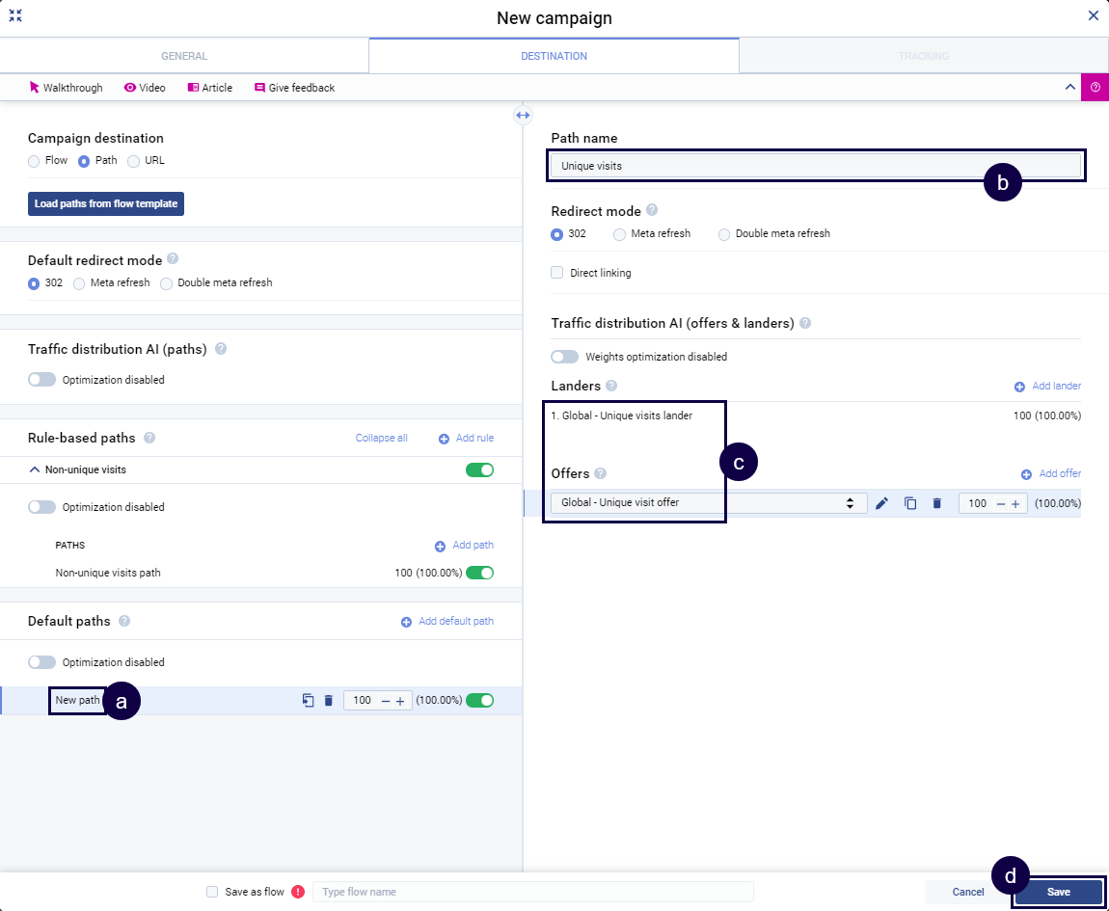Viewport: 1109px width, 911px height.
Task: Click Load paths from flow template
Action: pyautogui.click(x=105, y=204)
